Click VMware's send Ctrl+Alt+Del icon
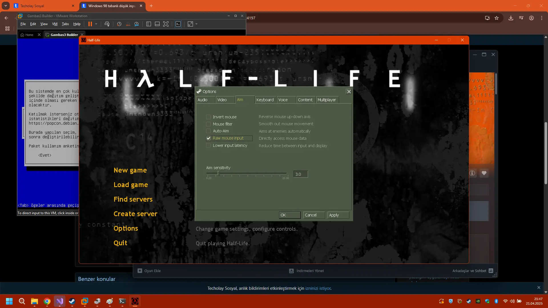The width and height of the screenshot is (548, 308). pos(107,24)
